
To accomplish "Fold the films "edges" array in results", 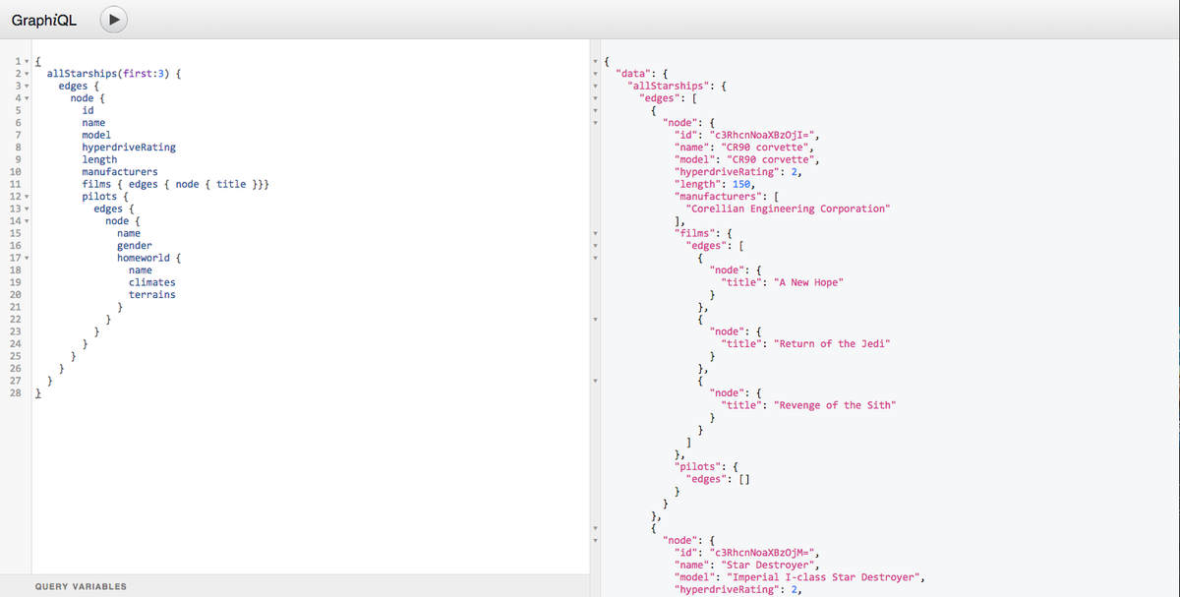I will (594, 246).
